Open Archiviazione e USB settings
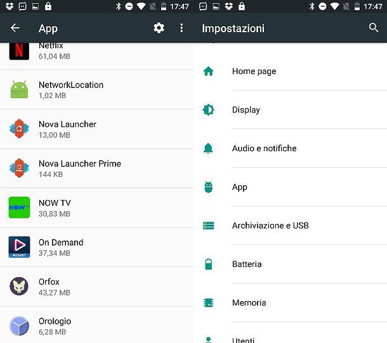 (291, 225)
